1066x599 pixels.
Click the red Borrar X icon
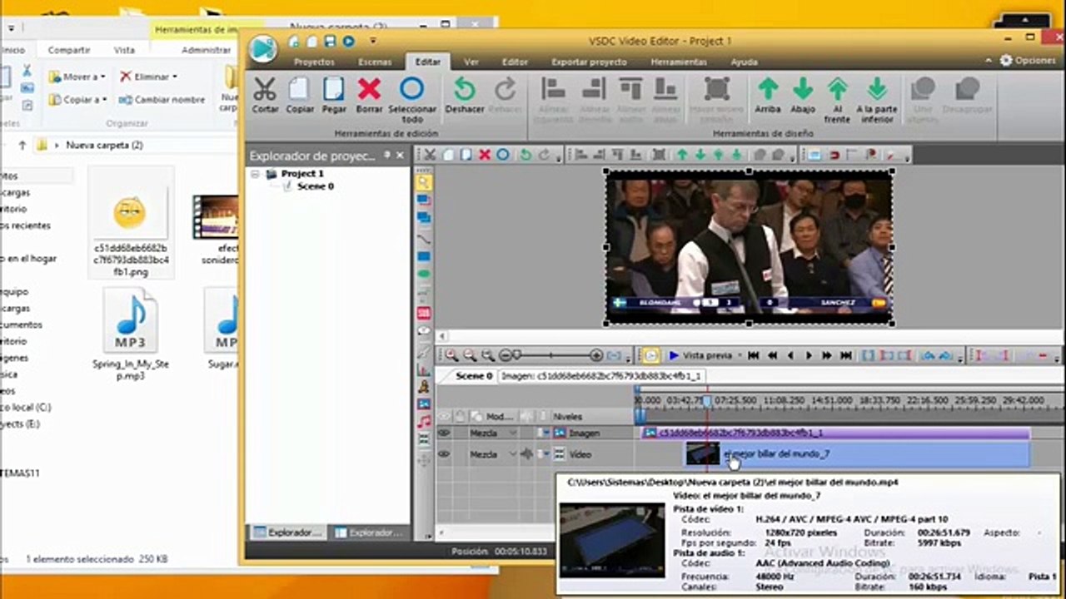[x=369, y=90]
